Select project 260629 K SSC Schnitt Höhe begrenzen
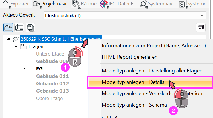The image size is (213, 118). click(x=61, y=39)
